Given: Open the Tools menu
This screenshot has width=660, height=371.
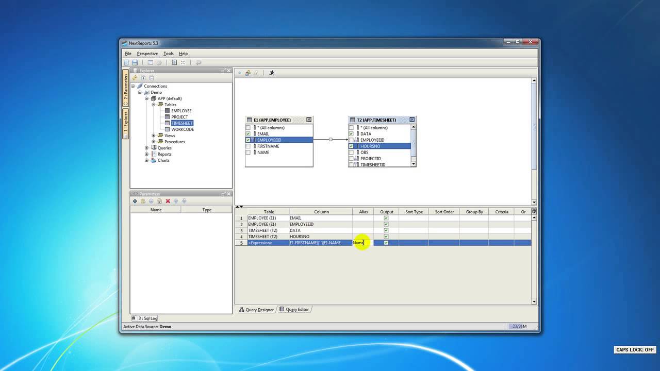Looking at the screenshot, I should (x=169, y=54).
